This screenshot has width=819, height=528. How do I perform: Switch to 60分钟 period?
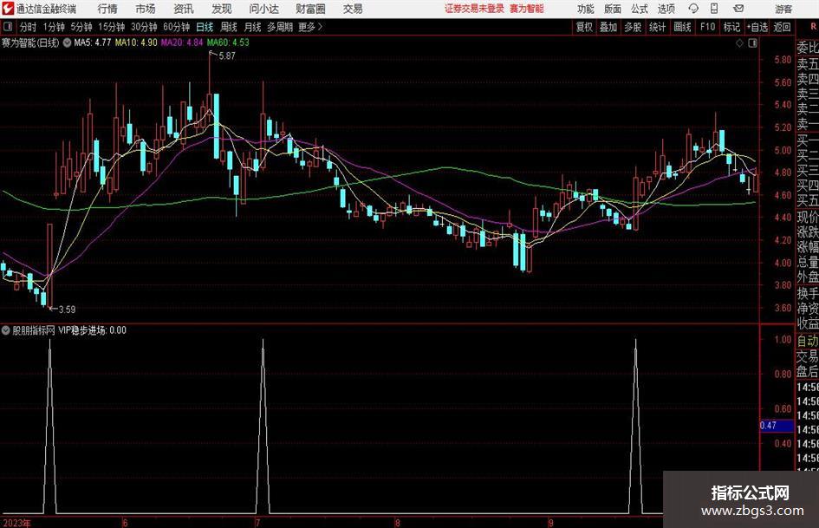click(x=177, y=27)
